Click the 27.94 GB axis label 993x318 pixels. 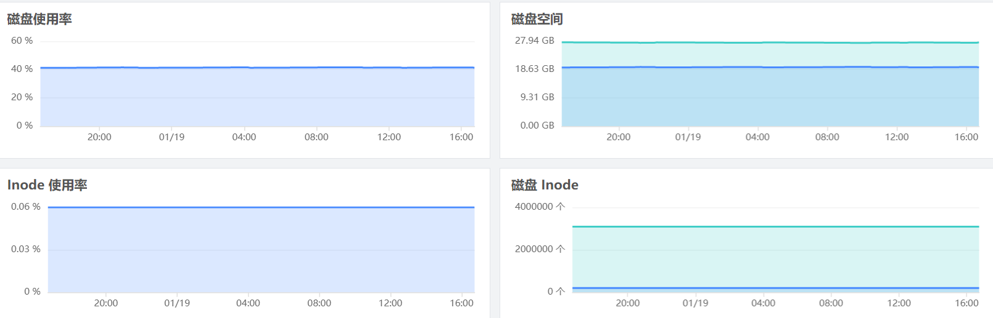pyautogui.click(x=534, y=41)
